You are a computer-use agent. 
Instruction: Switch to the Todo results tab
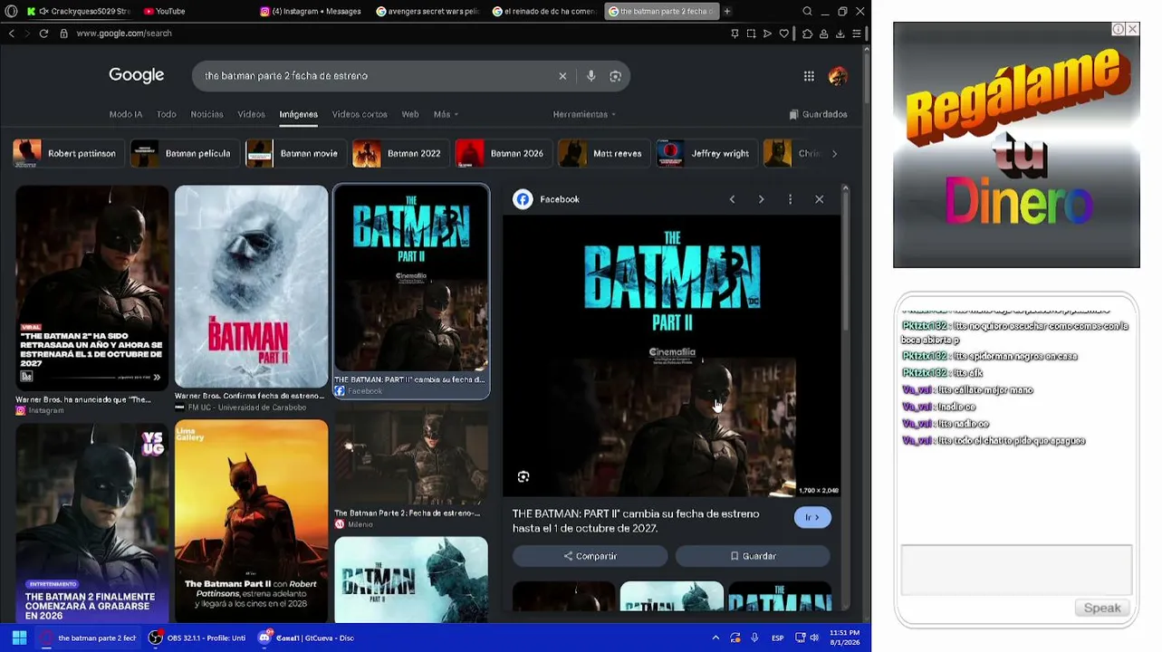(167, 114)
